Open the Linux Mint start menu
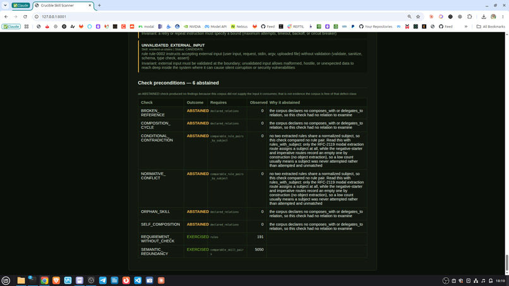The image size is (509, 286). [x=6, y=280]
